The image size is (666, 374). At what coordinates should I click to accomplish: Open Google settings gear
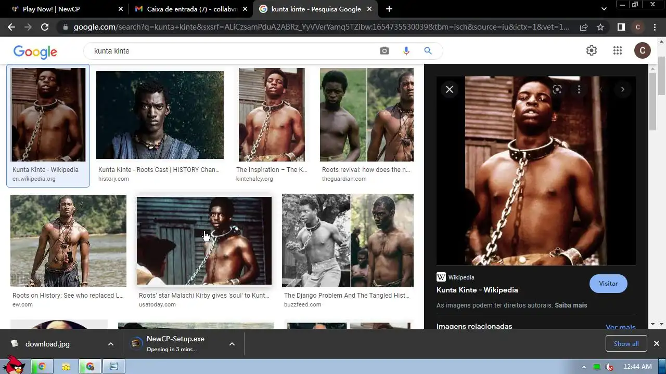pos(592,50)
